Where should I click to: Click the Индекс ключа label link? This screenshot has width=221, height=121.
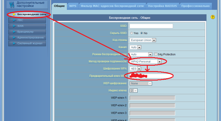[118, 90]
